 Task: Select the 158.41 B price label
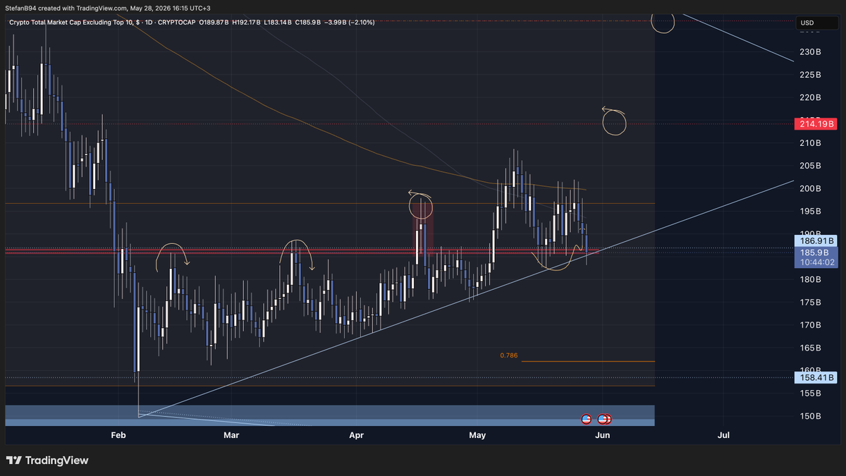coord(816,378)
